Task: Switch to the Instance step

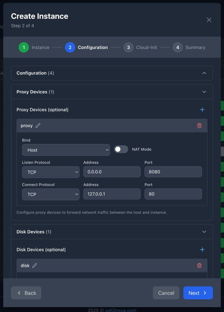Action: pyautogui.click(x=41, y=47)
